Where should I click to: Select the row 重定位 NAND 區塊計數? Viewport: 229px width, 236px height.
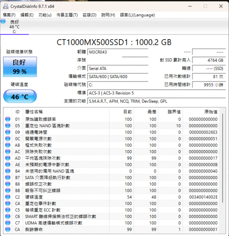111,126
